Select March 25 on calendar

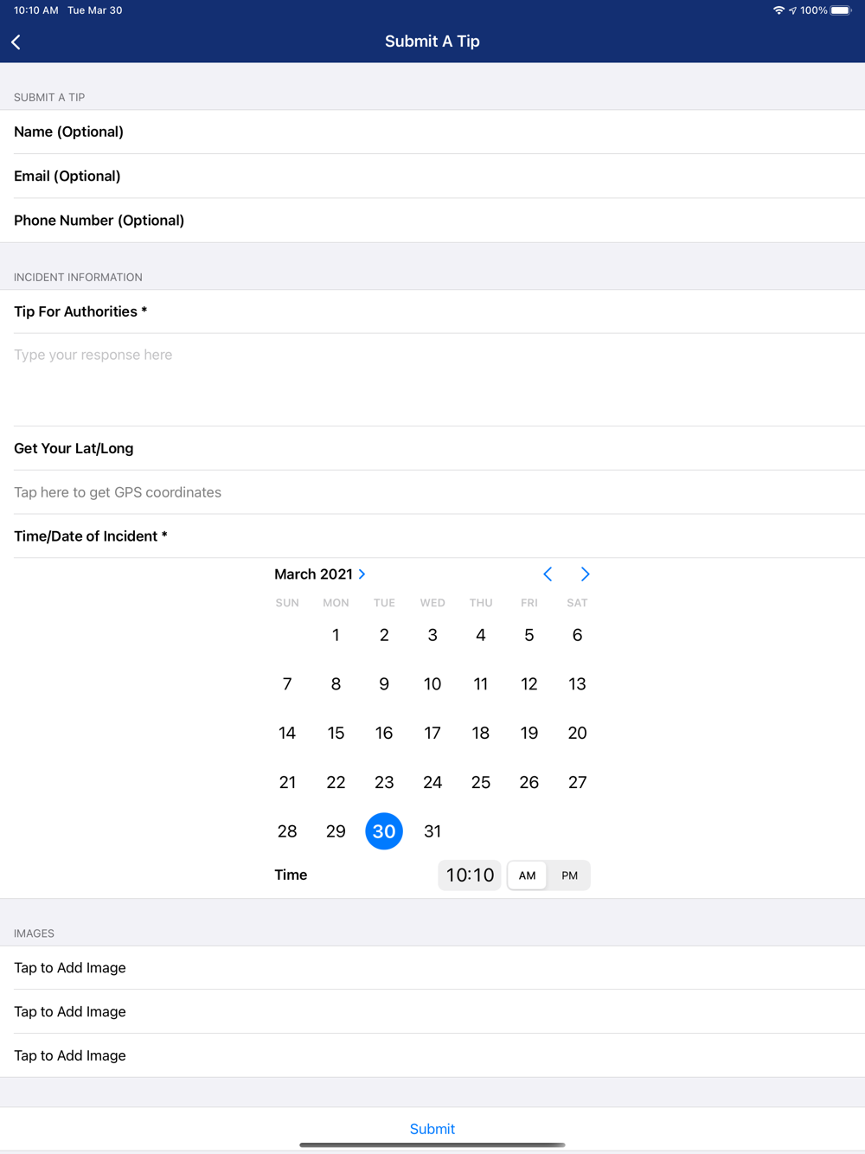pyautogui.click(x=481, y=782)
